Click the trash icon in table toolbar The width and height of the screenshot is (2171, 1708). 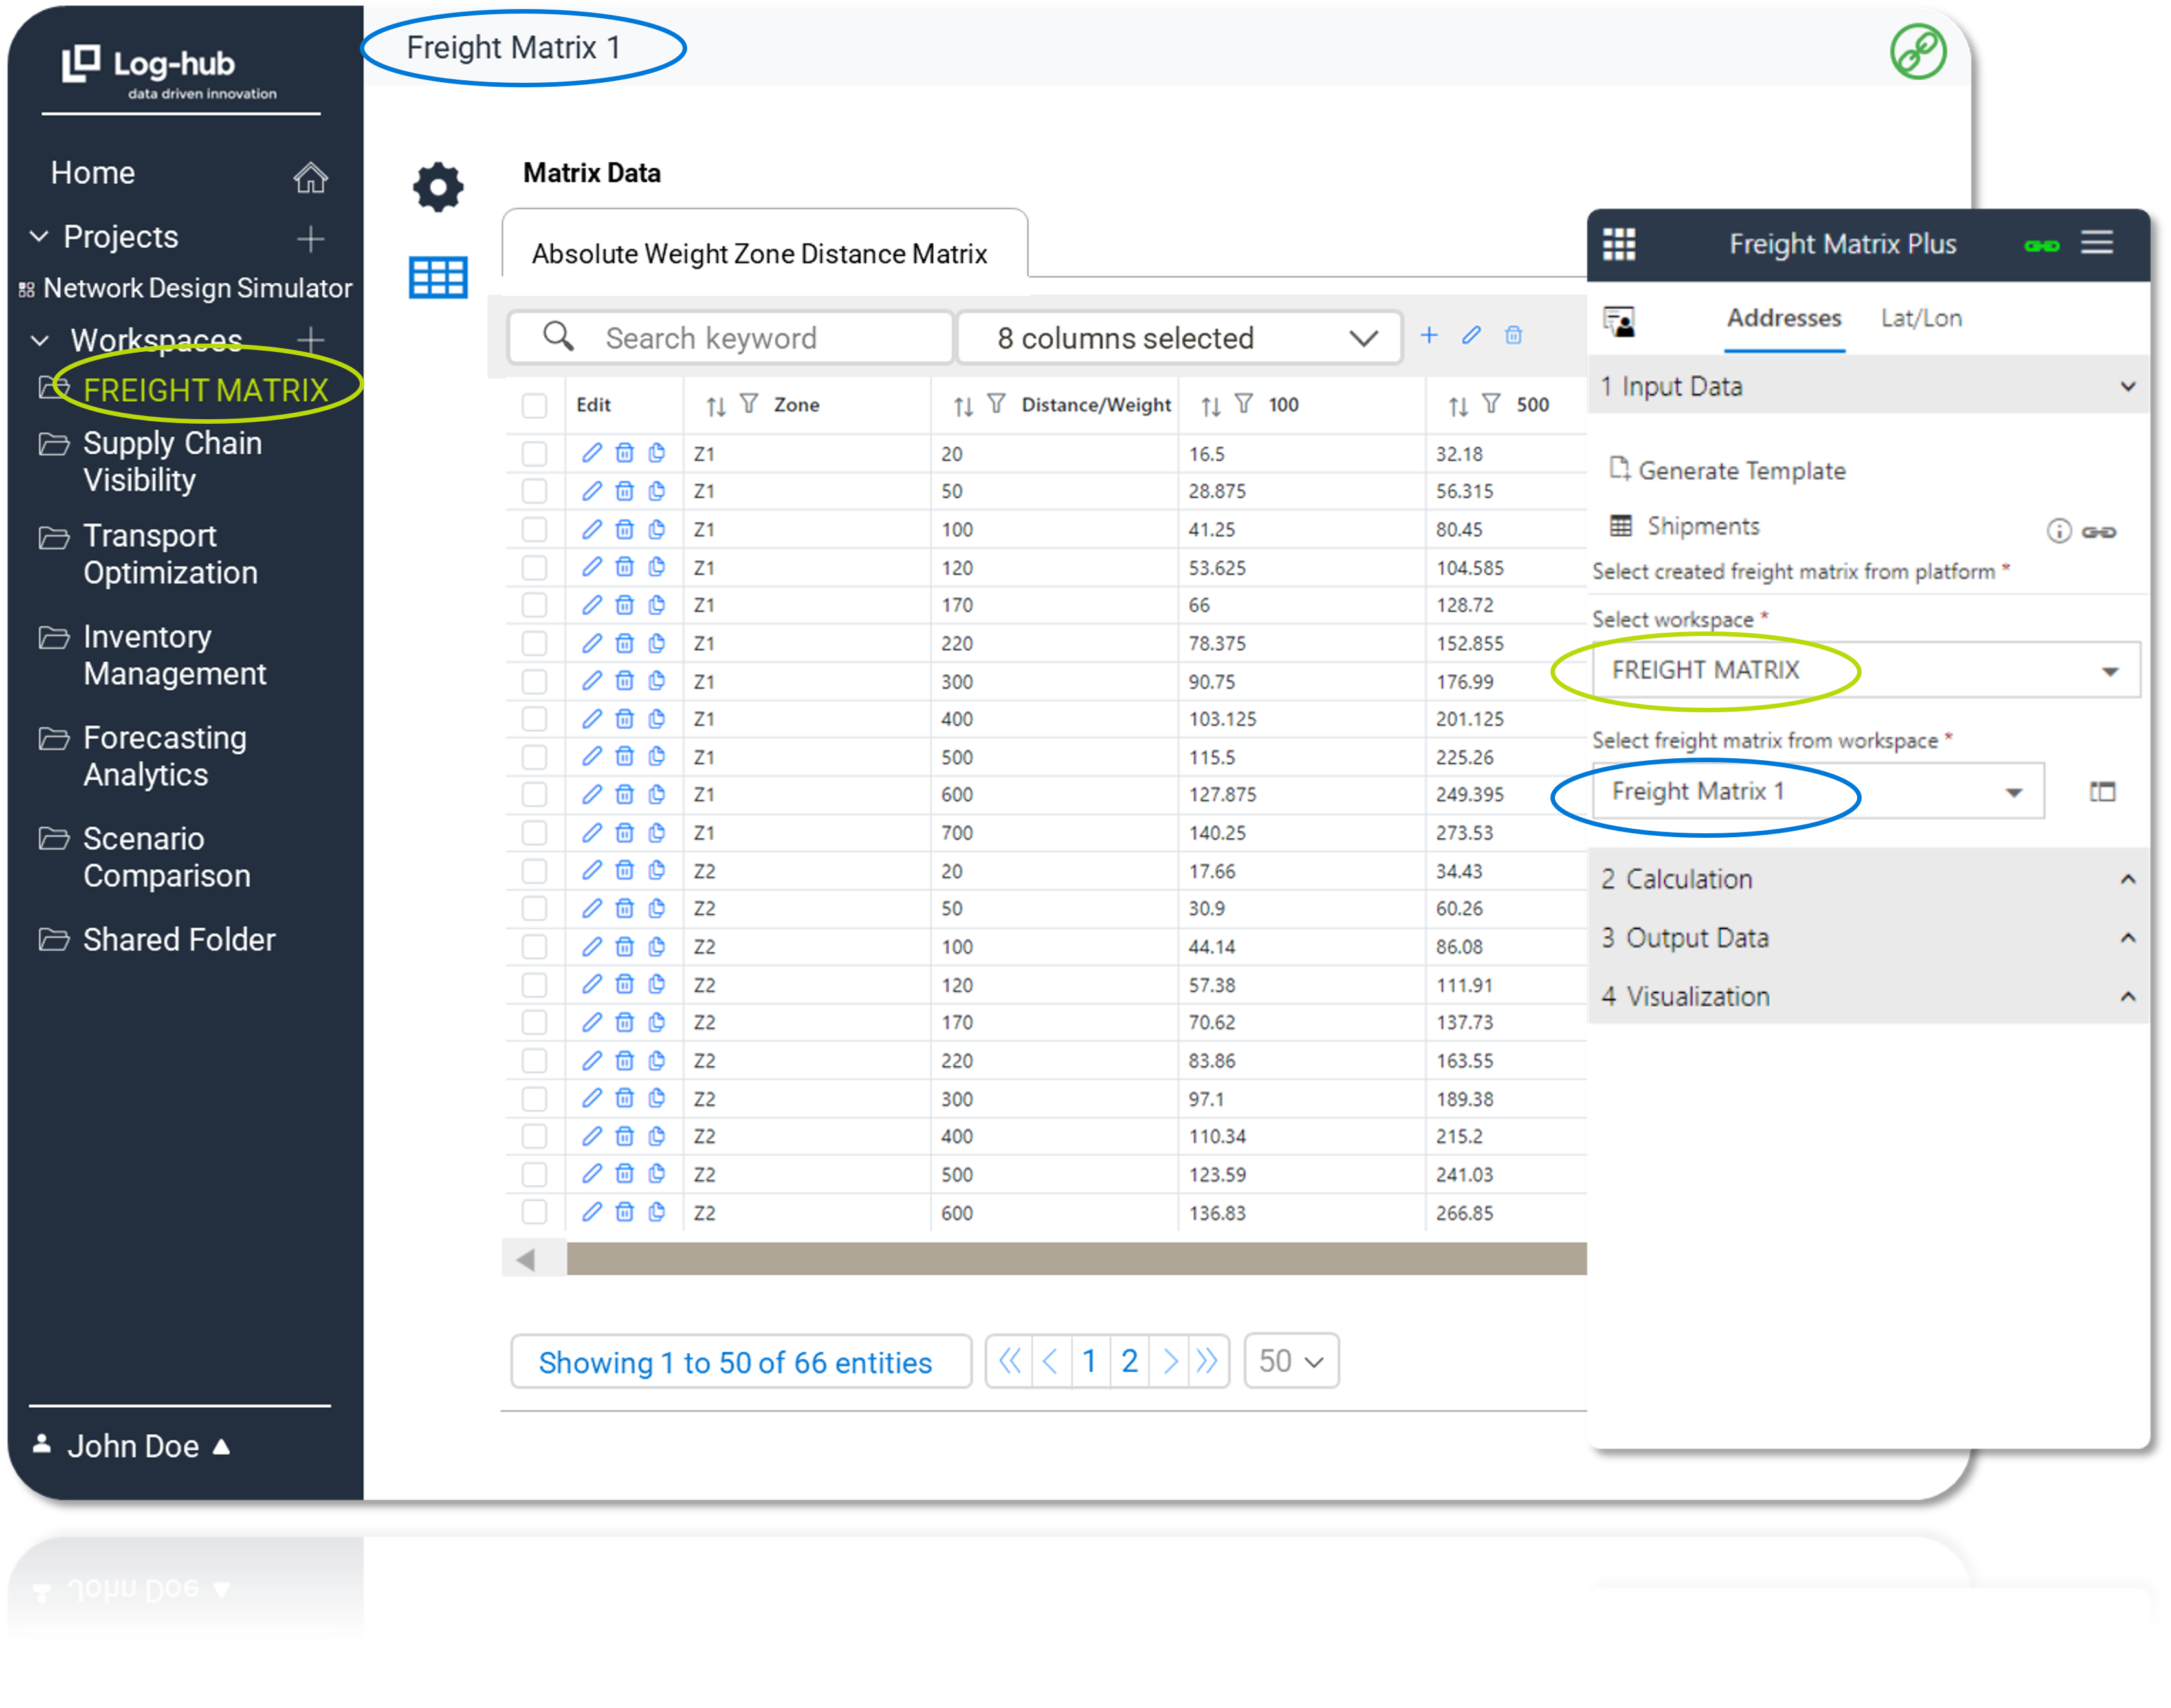(1513, 336)
